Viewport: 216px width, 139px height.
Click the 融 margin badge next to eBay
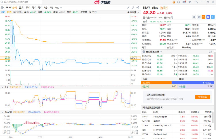(162, 8)
